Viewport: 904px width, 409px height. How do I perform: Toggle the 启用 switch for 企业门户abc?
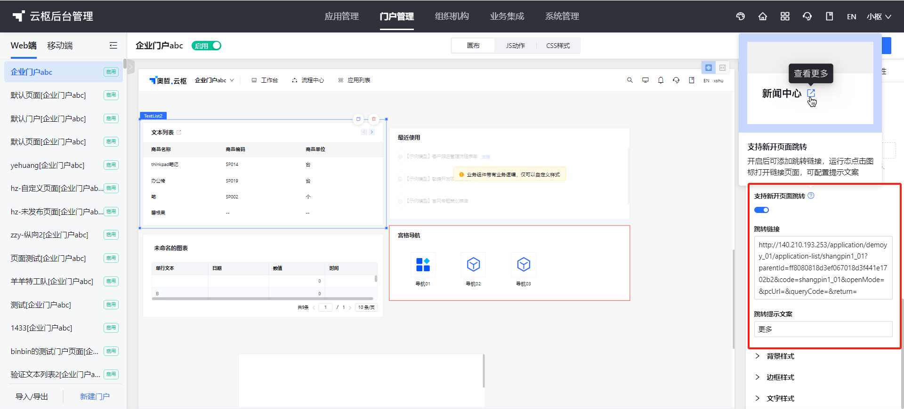pos(206,46)
